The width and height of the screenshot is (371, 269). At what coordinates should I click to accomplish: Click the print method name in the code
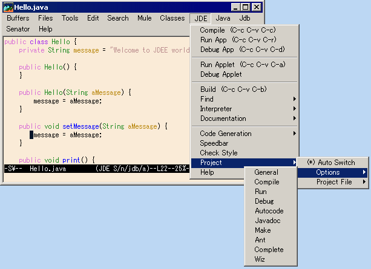tap(71, 160)
